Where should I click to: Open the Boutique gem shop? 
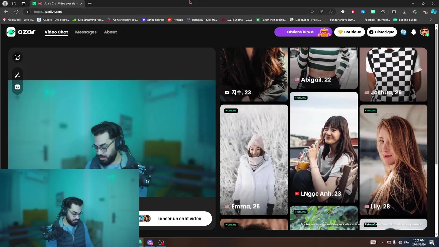[349, 32]
